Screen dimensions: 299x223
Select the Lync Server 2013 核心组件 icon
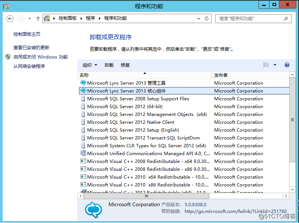[83, 91]
